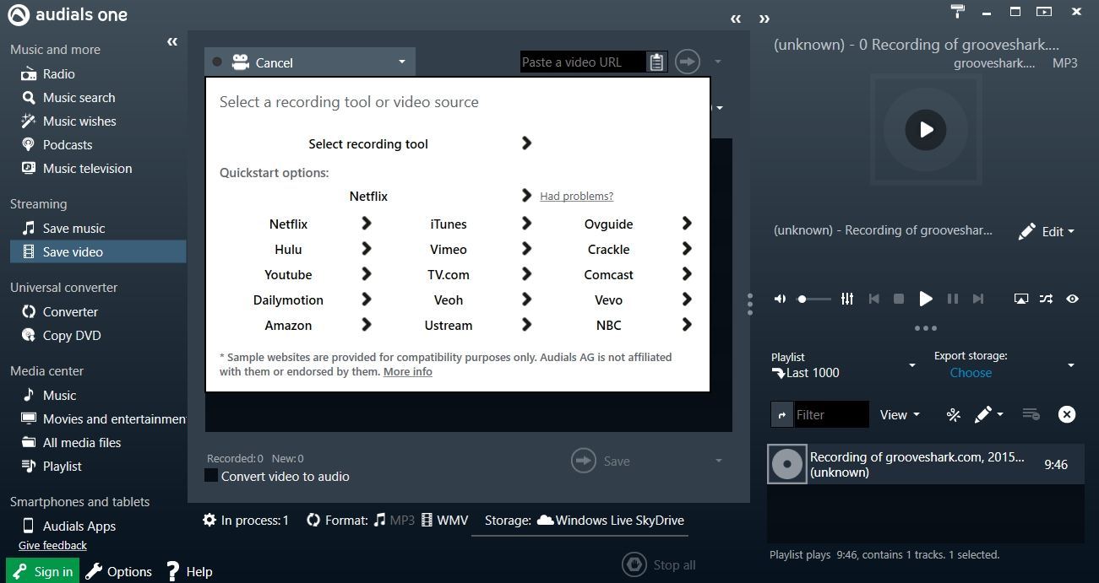1099x583 pixels.
Task: Expand Select recording tool arrow
Action: [x=526, y=143]
